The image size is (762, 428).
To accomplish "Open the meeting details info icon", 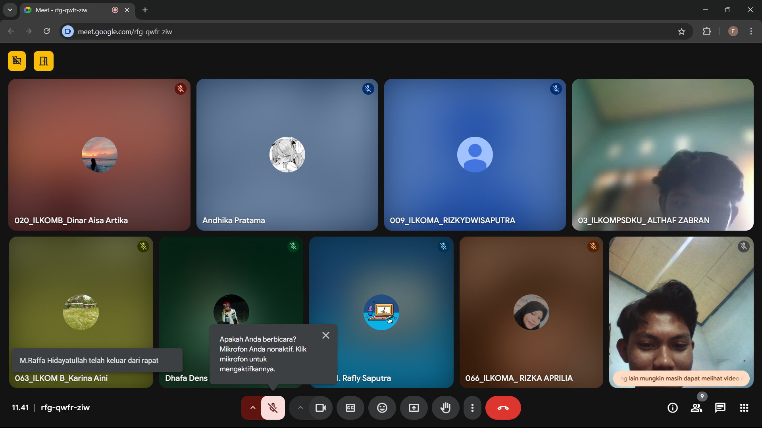I will (x=673, y=408).
